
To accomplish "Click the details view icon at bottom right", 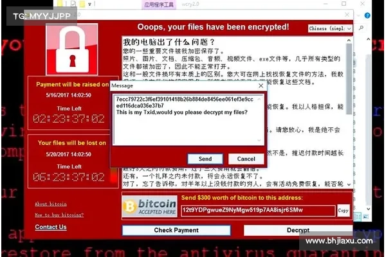I will coord(358,217).
